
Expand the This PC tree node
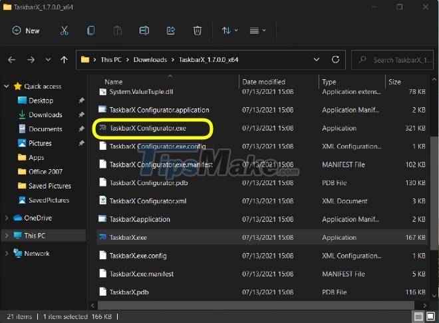[7, 236]
